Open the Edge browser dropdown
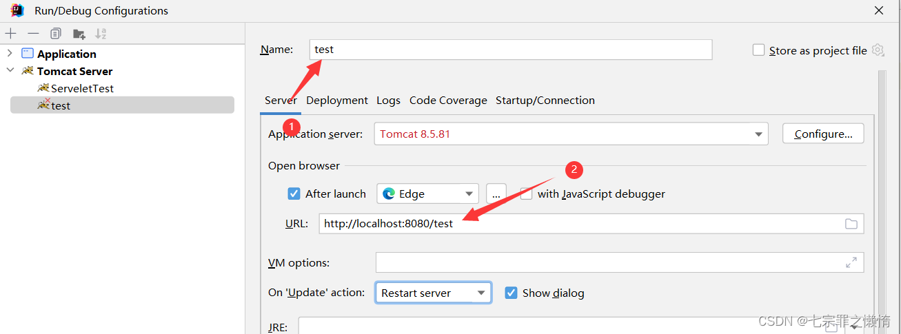Viewport: 901px width, 334px height. (427, 194)
